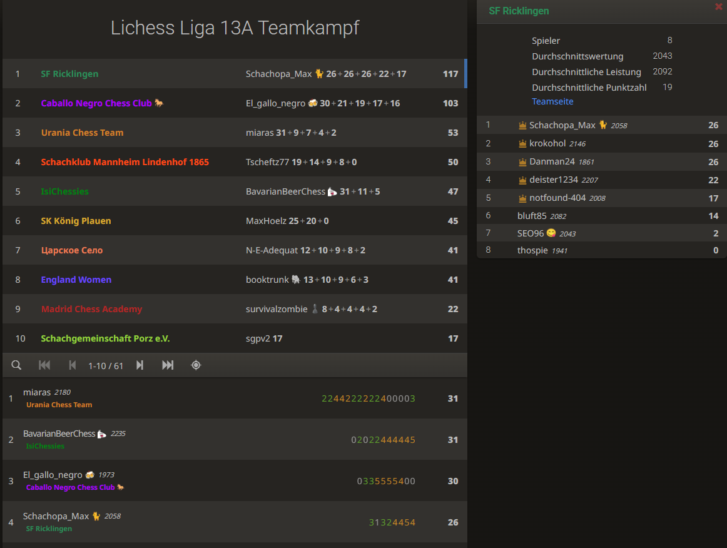Open SF Ricklingen panel title link

coord(519,11)
